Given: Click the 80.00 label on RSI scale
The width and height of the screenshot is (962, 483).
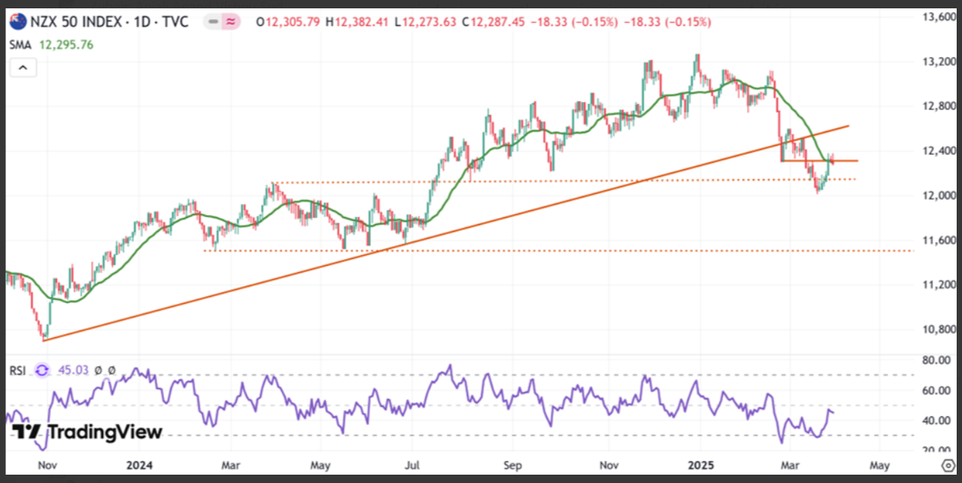Looking at the screenshot, I should tap(936, 360).
